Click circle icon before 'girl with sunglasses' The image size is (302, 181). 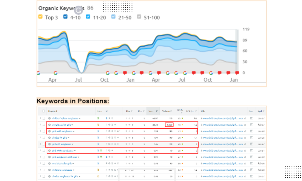[x=50, y=144]
